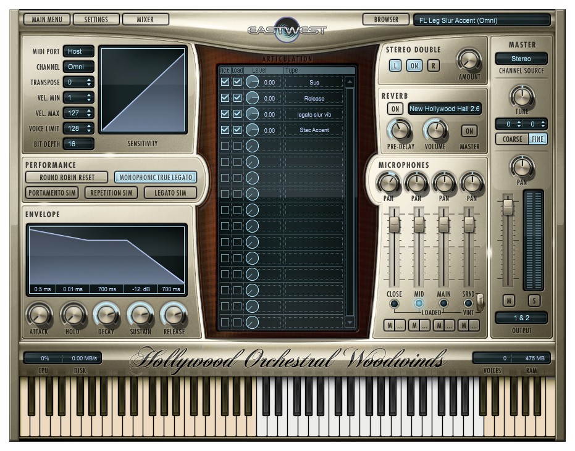Toggle the Stereo Double ON button
The image size is (575, 451).
(414, 66)
